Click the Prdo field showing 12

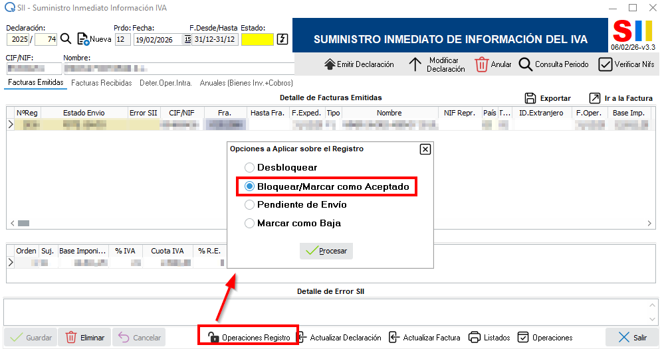(x=122, y=40)
